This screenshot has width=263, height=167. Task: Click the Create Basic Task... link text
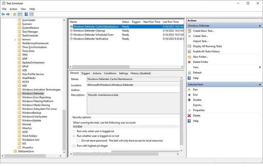coord(203,31)
